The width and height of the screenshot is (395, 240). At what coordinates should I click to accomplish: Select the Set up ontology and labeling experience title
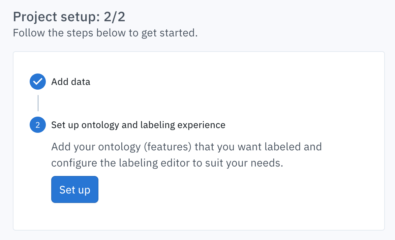click(x=138, y=125)
